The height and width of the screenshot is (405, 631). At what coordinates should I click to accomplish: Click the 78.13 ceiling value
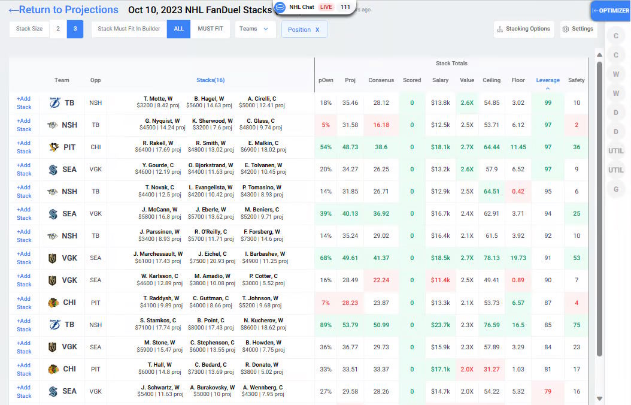492,258
